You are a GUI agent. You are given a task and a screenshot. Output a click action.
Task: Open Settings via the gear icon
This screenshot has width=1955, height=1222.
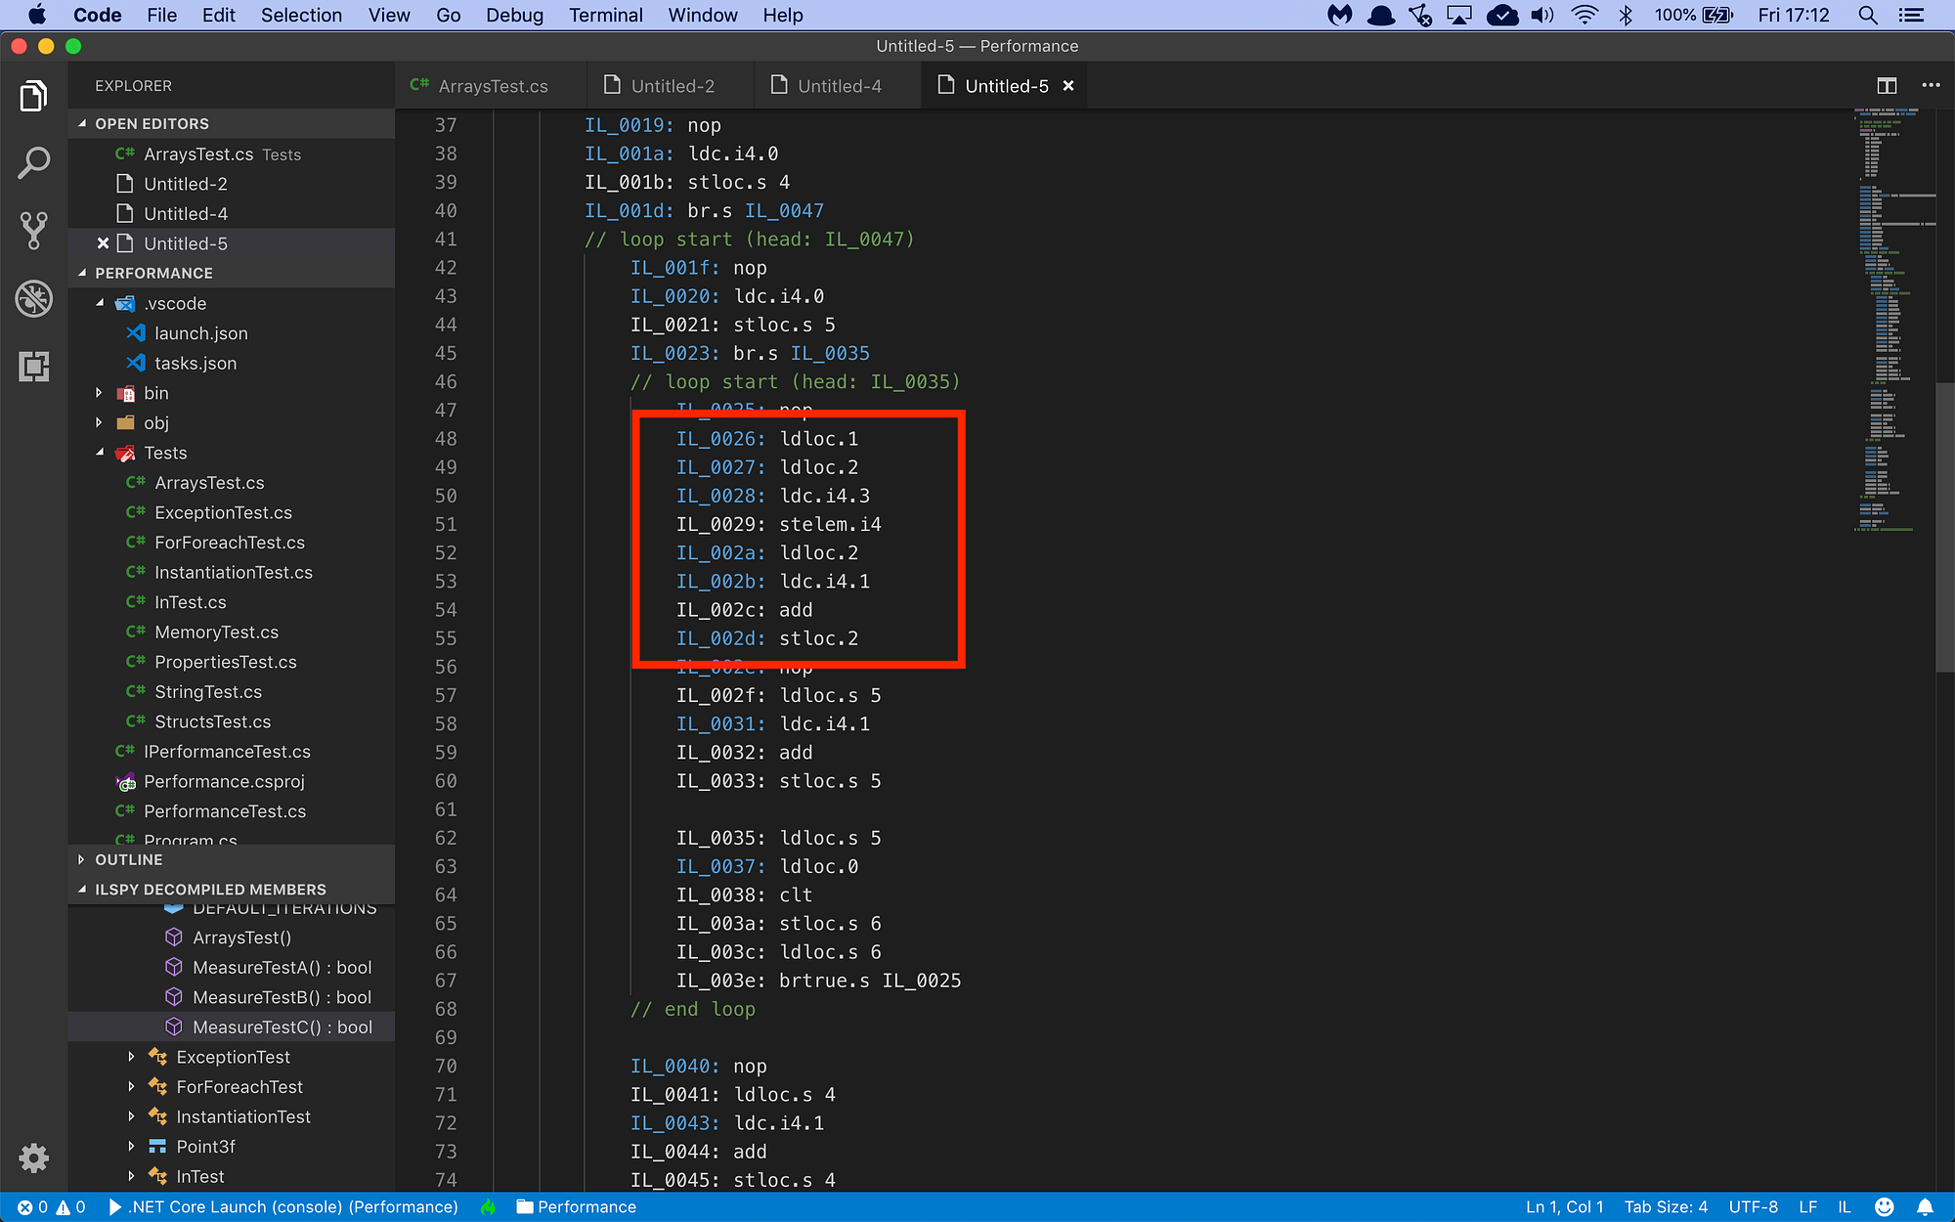[33, 1157]
